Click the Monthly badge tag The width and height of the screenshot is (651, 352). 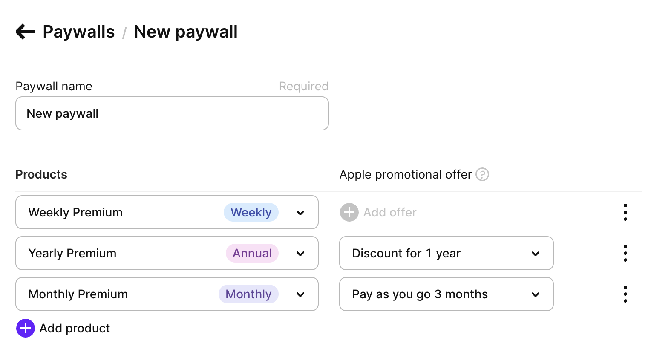248,294
